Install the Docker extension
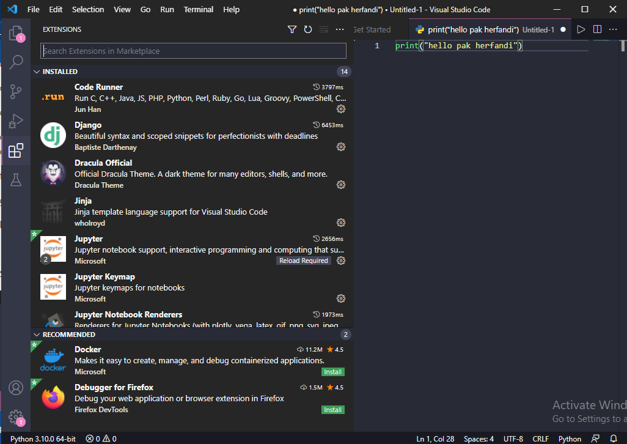This screenshot has height=444, width=627. click(332, 371)
